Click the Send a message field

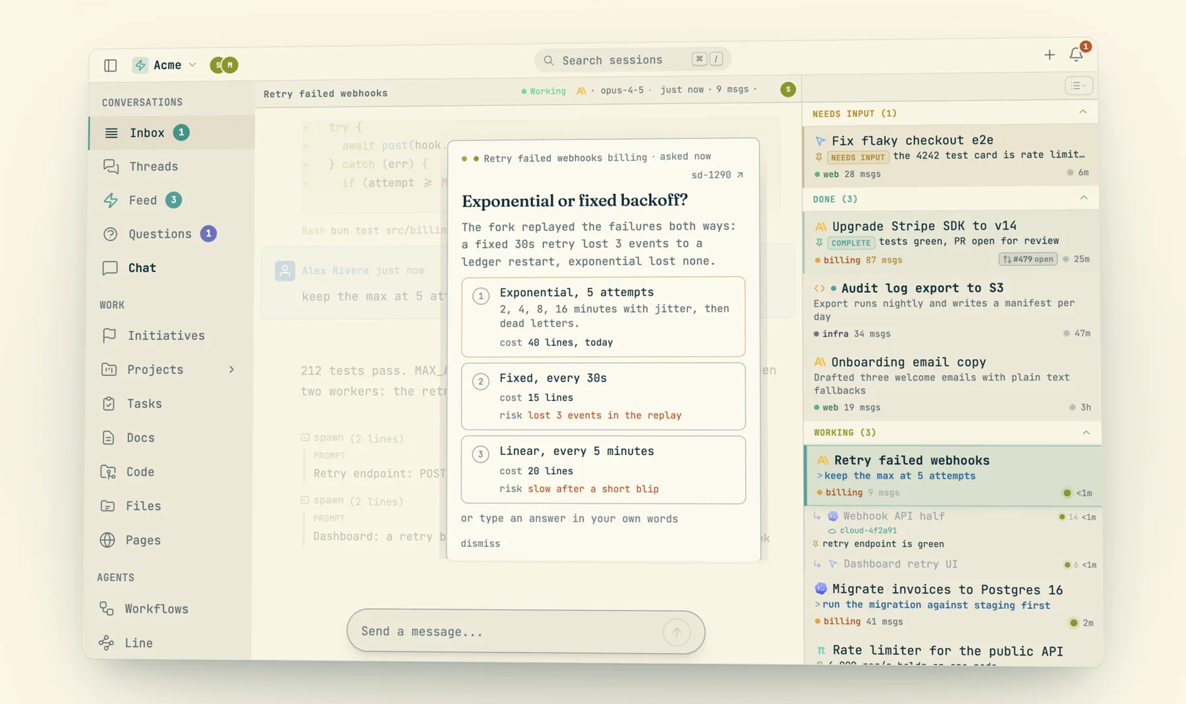(x=525, y=632)
